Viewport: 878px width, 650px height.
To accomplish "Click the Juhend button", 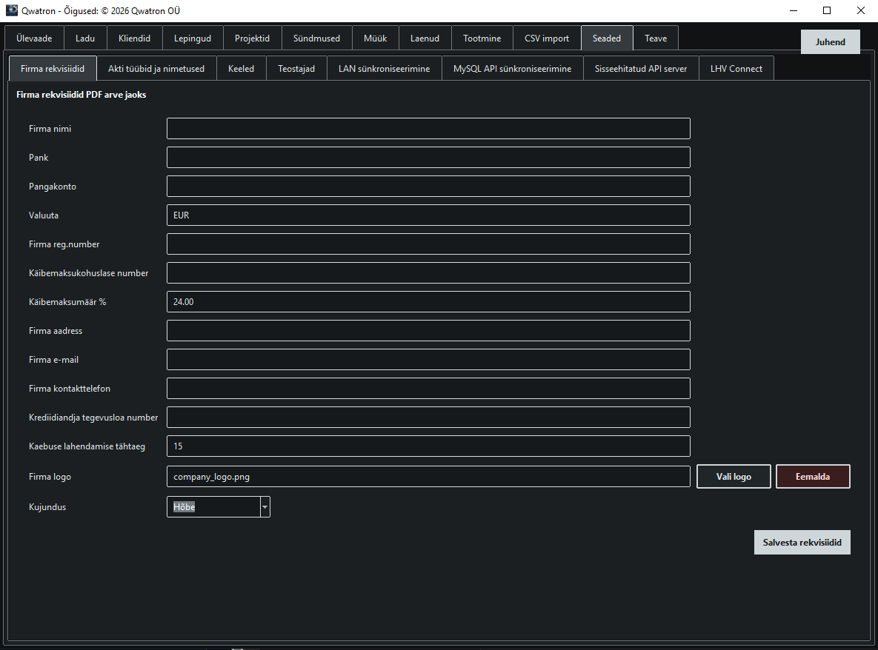I will tap(831, 42).
